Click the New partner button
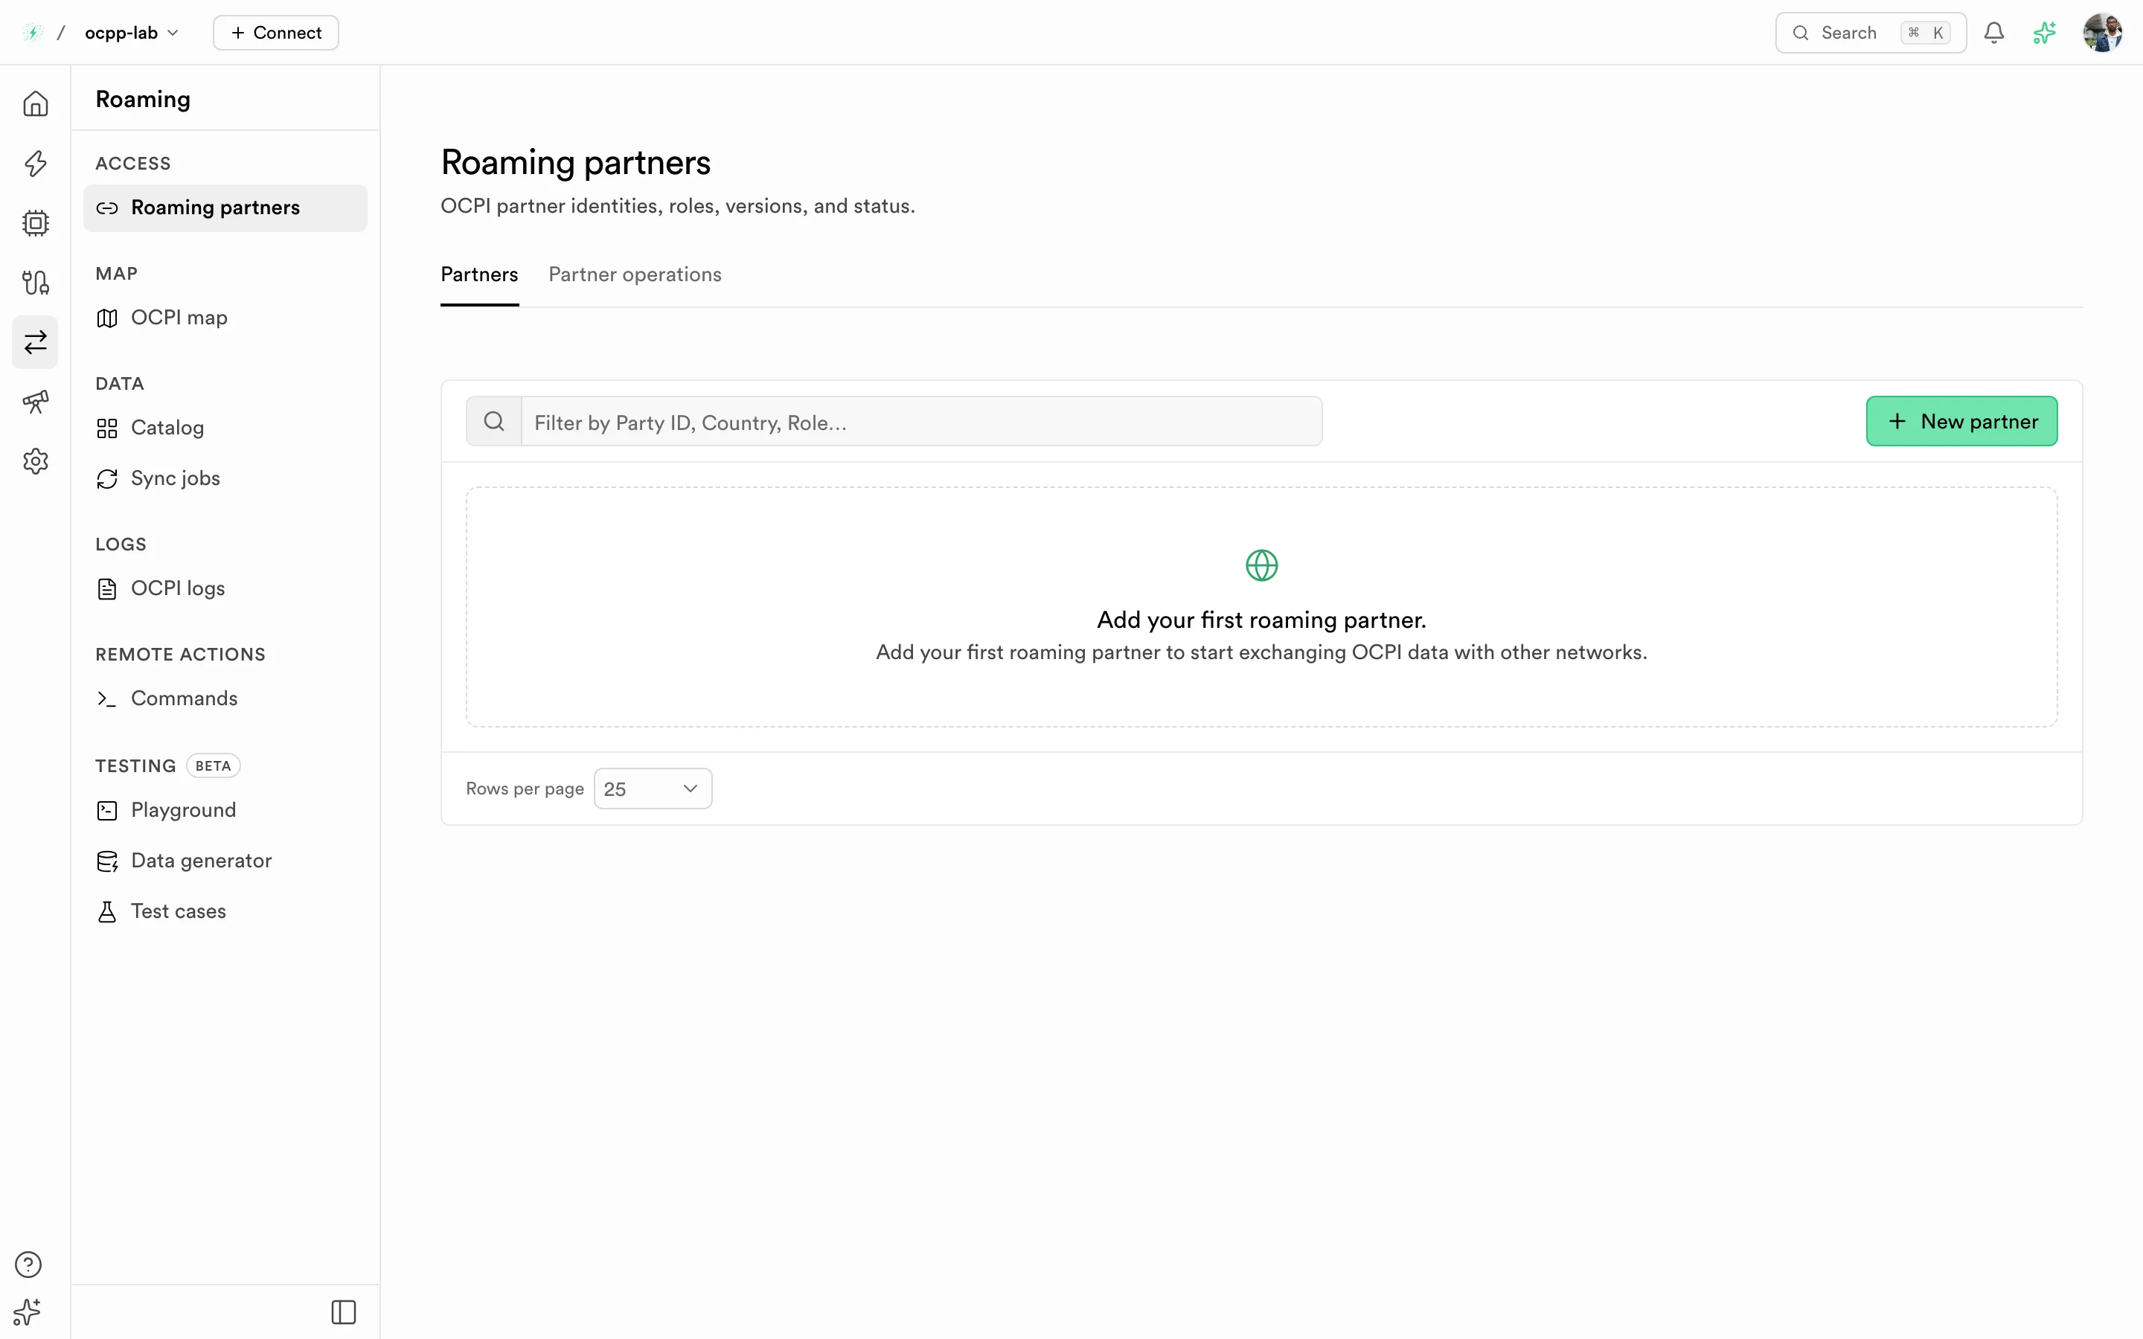The width and height of the screenshot is (2143, 1339). [x=1961, y=422]
